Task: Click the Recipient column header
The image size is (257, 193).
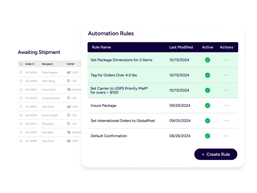Action: point(47,64)
